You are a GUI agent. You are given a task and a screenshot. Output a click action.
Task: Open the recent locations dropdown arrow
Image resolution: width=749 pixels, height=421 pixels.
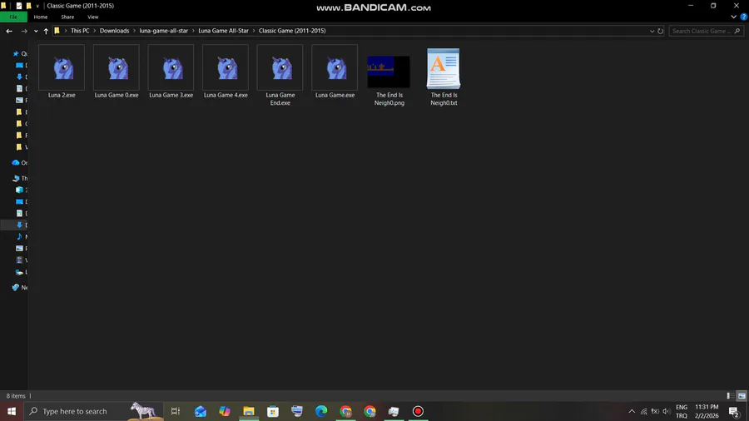click(x=36, y=31)
